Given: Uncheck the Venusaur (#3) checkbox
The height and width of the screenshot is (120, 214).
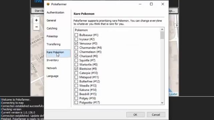Looking at the screenshot, I should point(76,43).
